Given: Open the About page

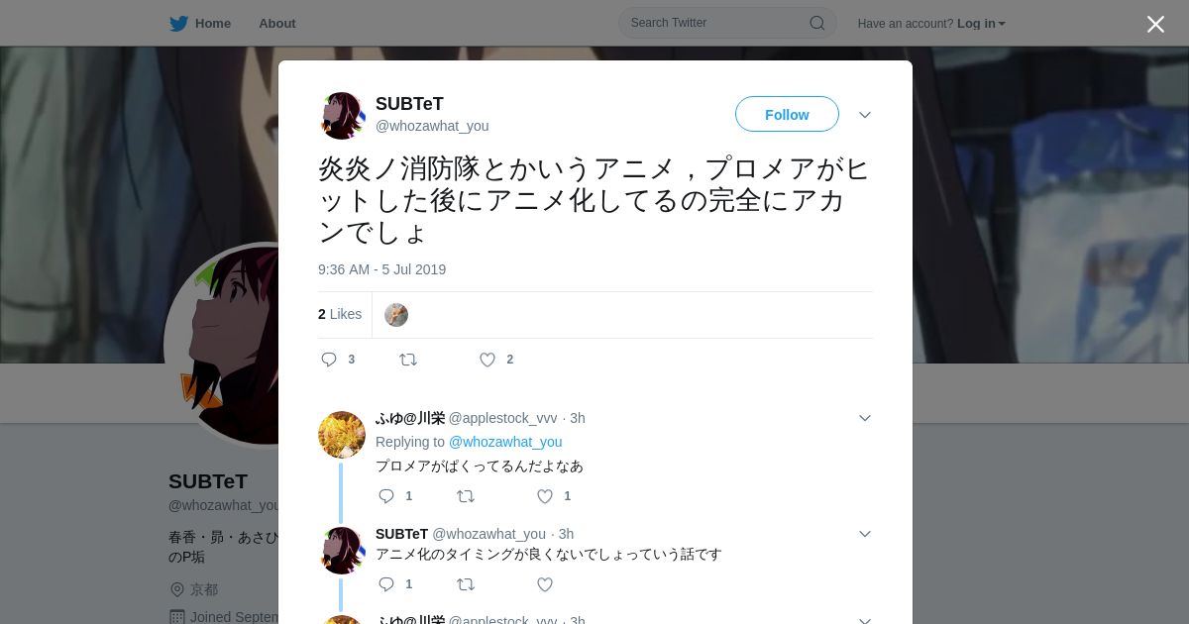Looking at the screenshot, I should [277, 23].
